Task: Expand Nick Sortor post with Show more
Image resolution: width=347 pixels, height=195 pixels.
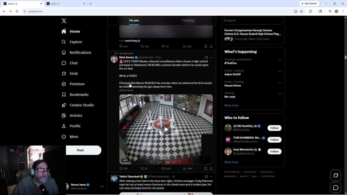Action: [x=126, y=90]
